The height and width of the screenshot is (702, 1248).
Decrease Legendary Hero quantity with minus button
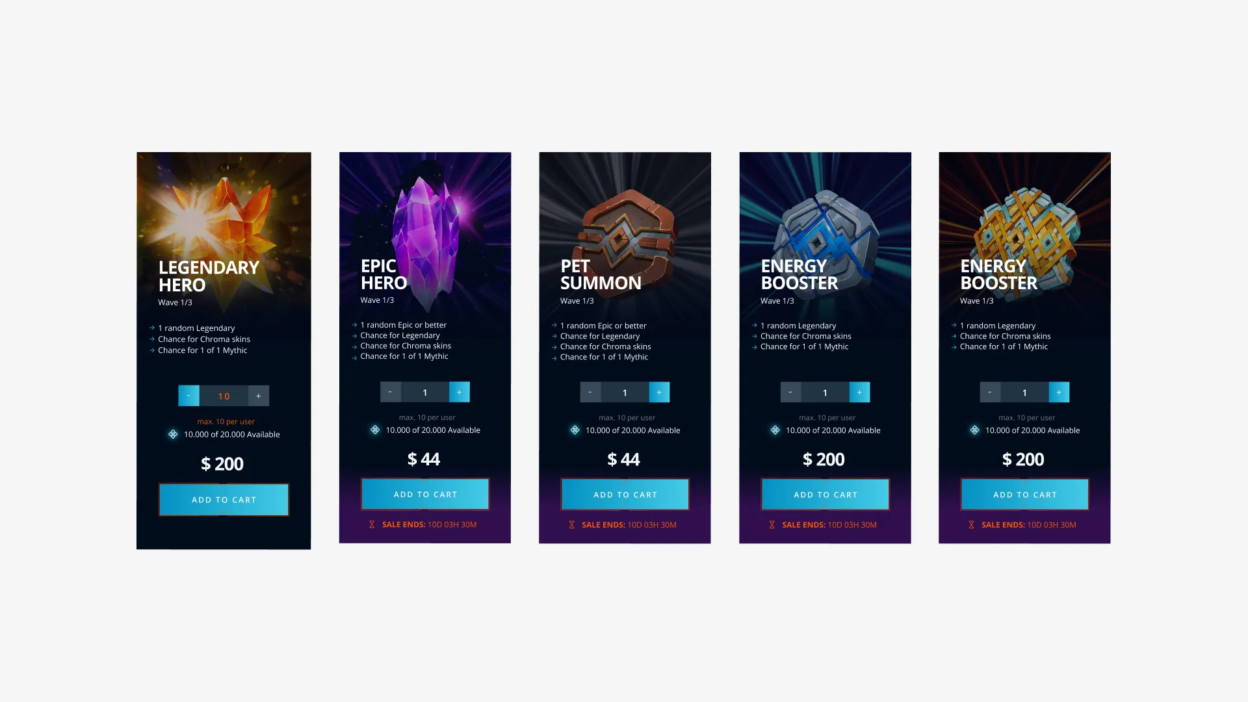[x=188, y=396]
